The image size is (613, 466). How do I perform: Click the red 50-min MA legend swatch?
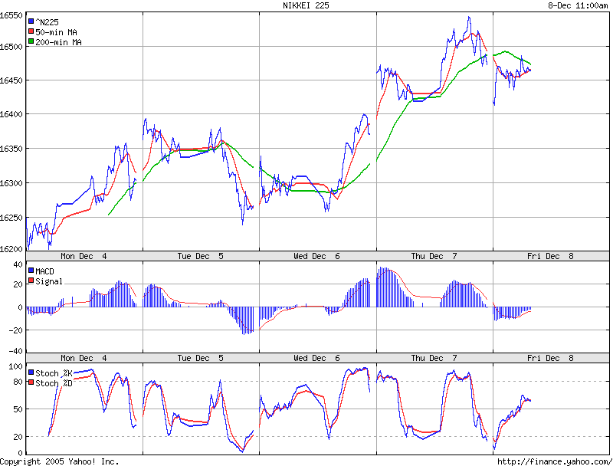(31, 31)
